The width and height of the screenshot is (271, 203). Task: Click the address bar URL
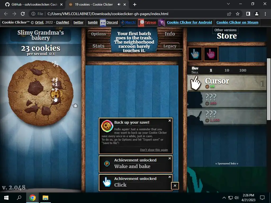pyautogui.click(x=108, y=14)
